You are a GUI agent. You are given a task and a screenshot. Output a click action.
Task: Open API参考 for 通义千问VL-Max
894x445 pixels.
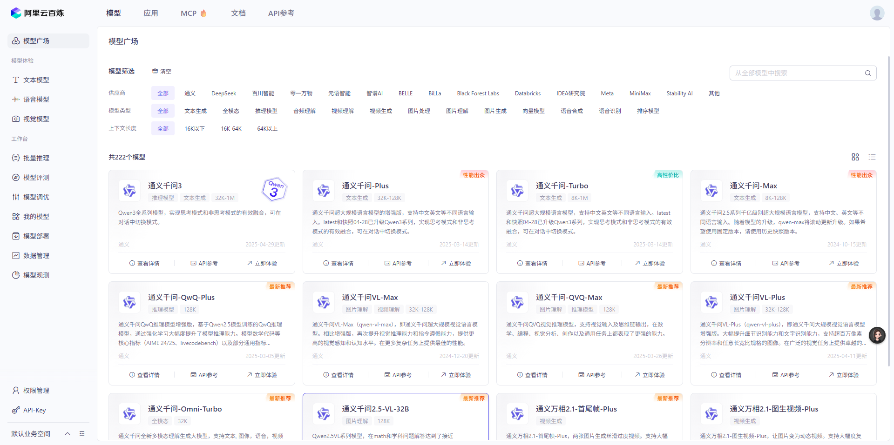[x=398, y=375]
